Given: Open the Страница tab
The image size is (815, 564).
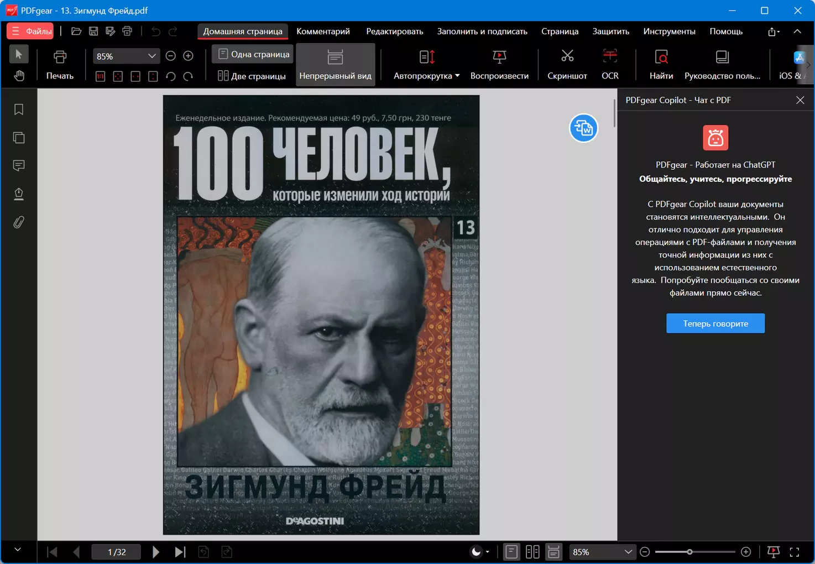Looking at the screenshot, I should click(560, 32).
